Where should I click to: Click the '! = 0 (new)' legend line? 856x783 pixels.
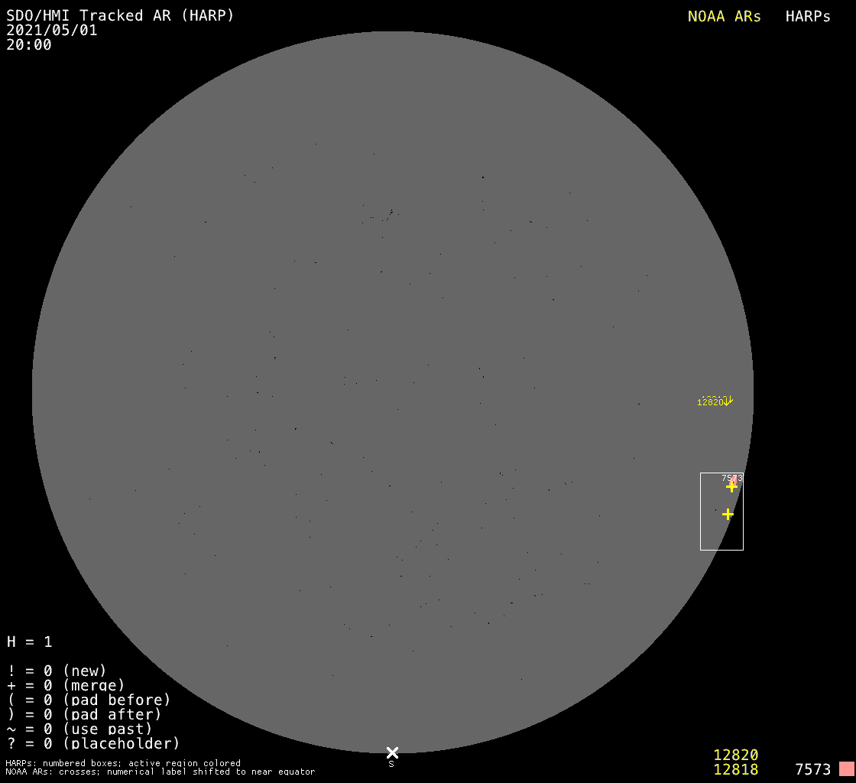tap(57, 671)
